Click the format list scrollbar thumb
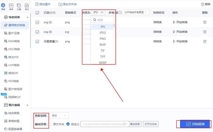The width and height of the screenshot is (213, 132). click(114, 25)
